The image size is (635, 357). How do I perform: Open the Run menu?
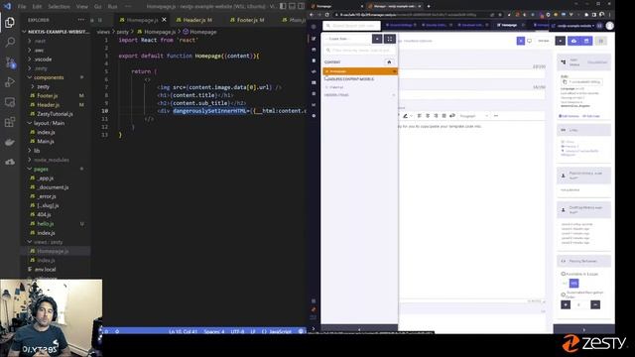(x=112, y=7)
